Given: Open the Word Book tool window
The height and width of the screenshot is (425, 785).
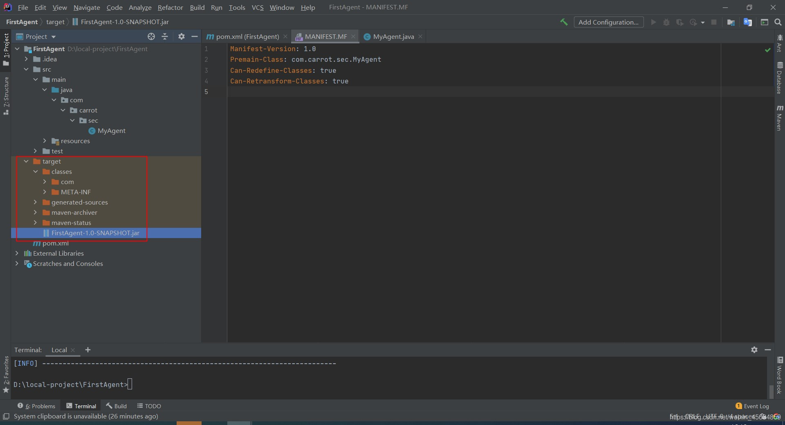Looking at the screenshot, I should click(780, 376).
